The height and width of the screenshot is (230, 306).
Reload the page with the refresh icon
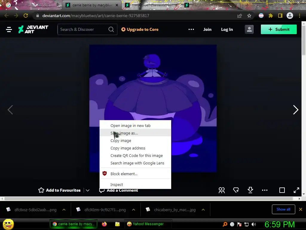[x=26, y=16]
